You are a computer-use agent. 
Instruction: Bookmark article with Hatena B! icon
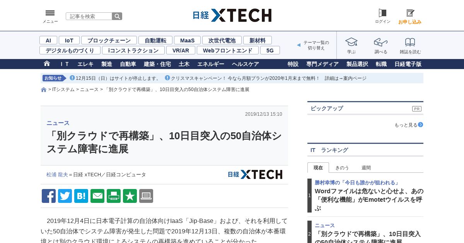click(81, 196)
